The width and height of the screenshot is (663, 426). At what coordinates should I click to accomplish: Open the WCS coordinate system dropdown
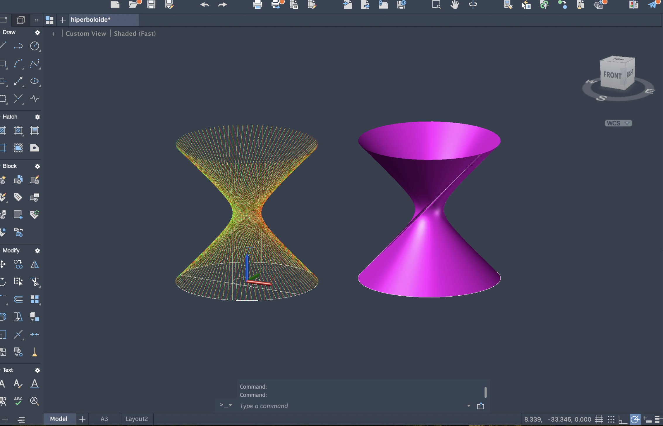618,123
